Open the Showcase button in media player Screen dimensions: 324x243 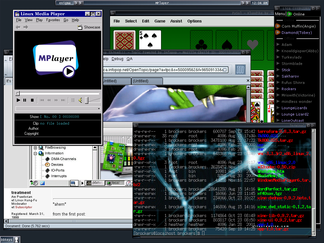click(89, 27)
